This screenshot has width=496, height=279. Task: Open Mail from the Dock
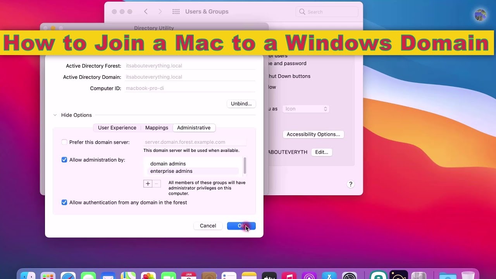[108, 276]
